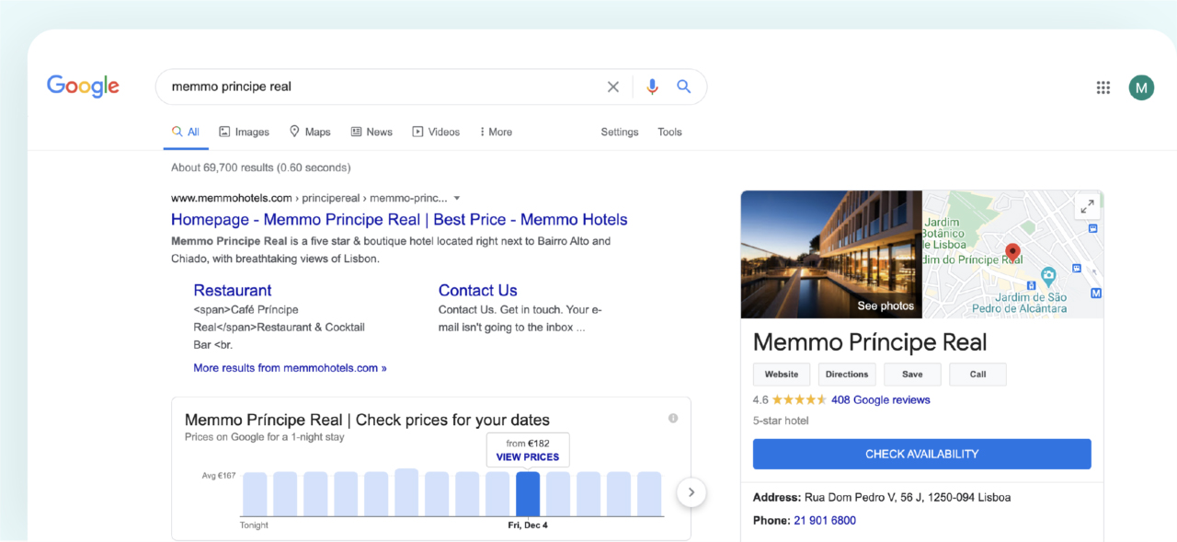Start voice search with the microphone icon
Viewport: 1177px width, 542px height.
(652, 86)
